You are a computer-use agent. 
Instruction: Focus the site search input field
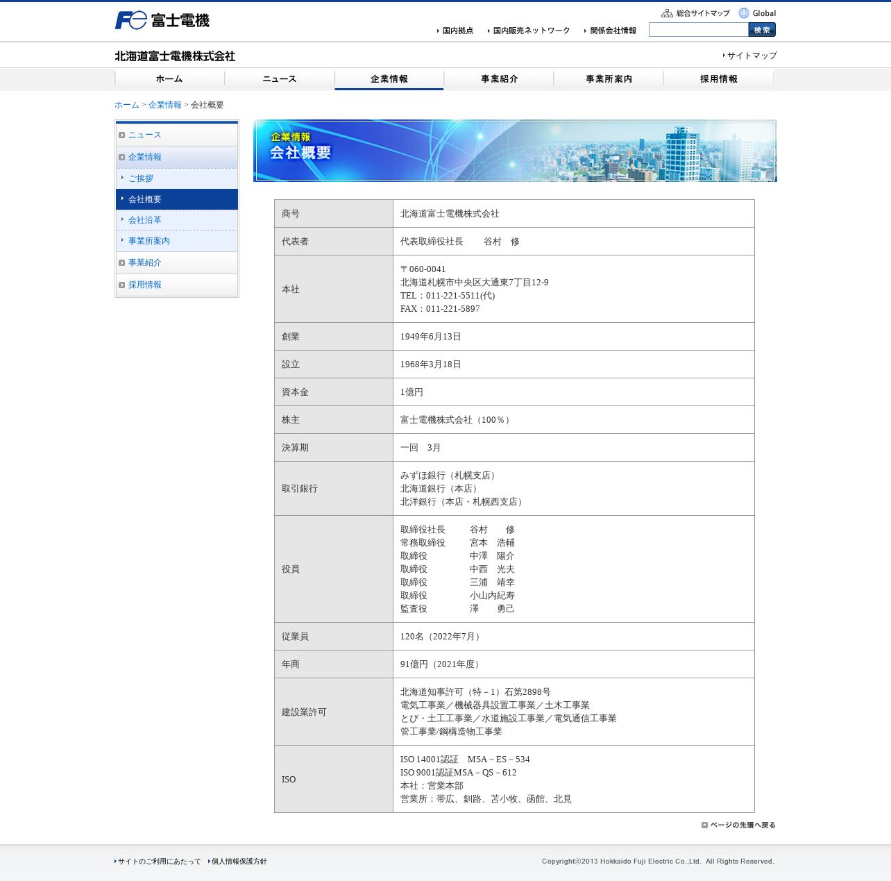click(699, 30)
